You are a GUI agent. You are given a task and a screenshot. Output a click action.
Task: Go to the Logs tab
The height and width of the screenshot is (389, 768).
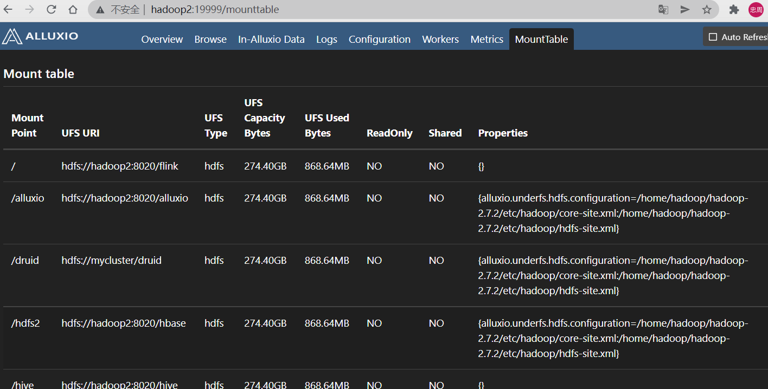(327, 39)
